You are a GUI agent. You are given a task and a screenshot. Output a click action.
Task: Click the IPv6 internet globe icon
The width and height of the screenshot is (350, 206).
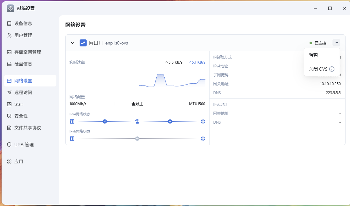click(x=203, y=139)
